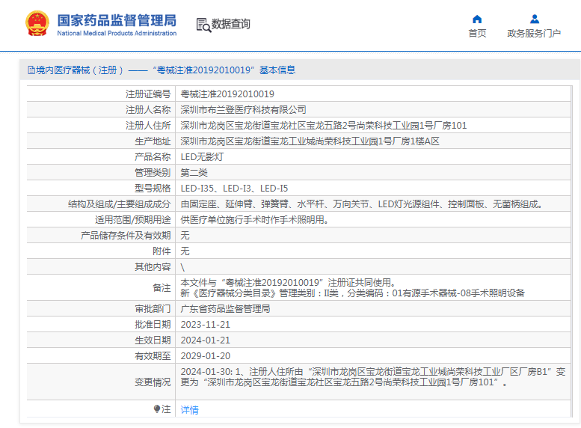
Task: Open the 首页 home icon
Action: (477, 19)
